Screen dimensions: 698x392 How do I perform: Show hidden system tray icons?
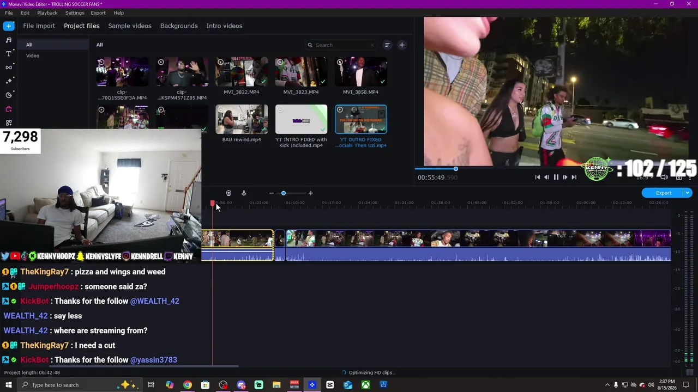tap(607, 385)
